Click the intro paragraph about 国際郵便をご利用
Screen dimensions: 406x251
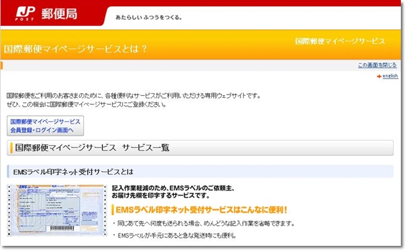pos(134,100)
